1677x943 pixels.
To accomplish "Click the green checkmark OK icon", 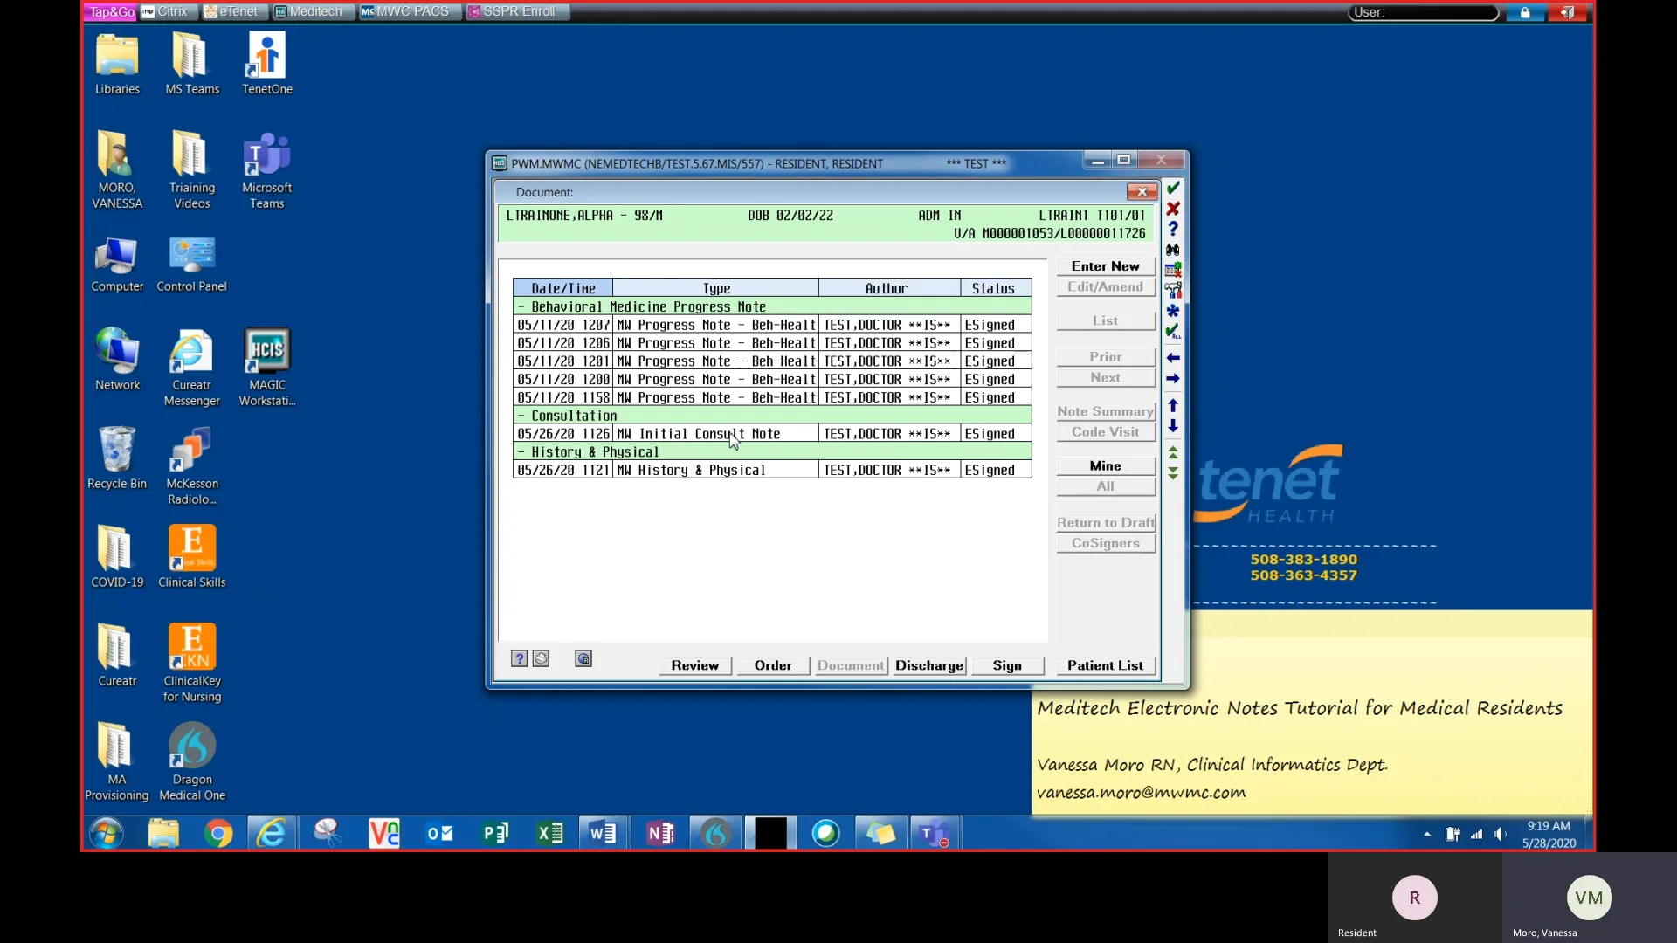I will click(x=1174, y=187).
